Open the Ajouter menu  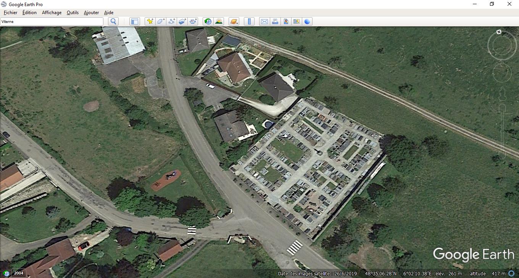(91, 13)
